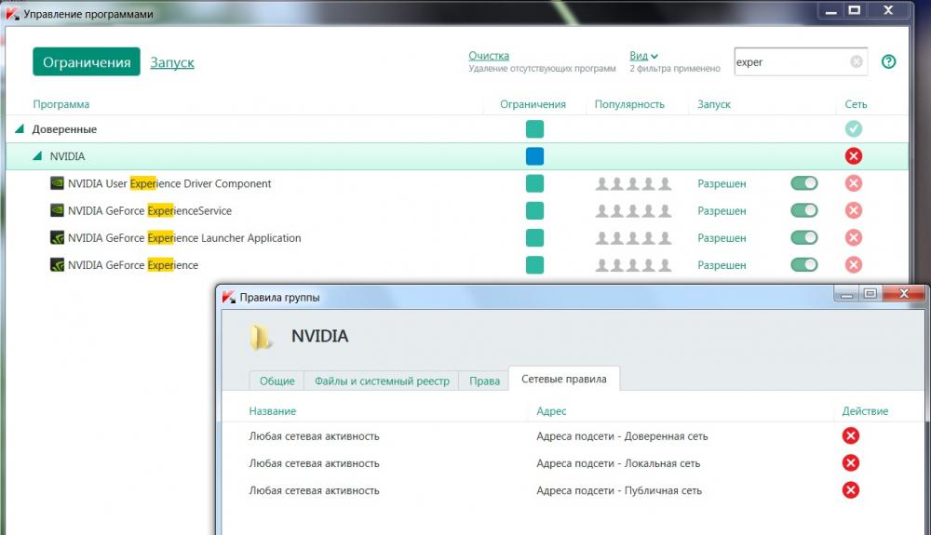The image size is (931, 535).
Task: Click the Очистка link
Action: [489, 56]
